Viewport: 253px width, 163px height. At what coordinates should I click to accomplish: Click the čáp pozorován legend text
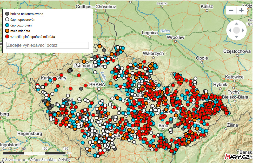(x=21, y=25)
